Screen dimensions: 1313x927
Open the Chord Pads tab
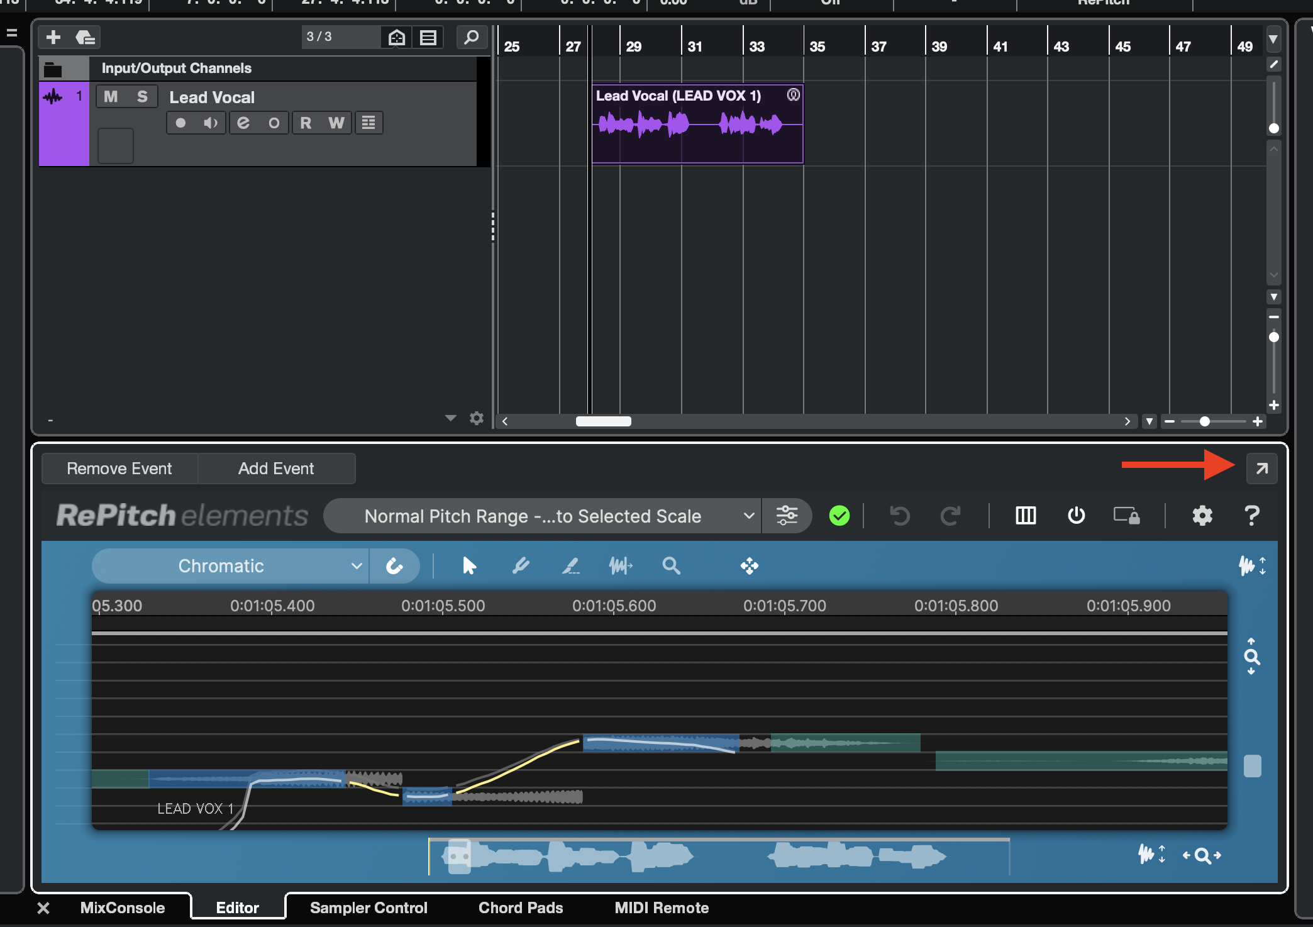point(521,908)
